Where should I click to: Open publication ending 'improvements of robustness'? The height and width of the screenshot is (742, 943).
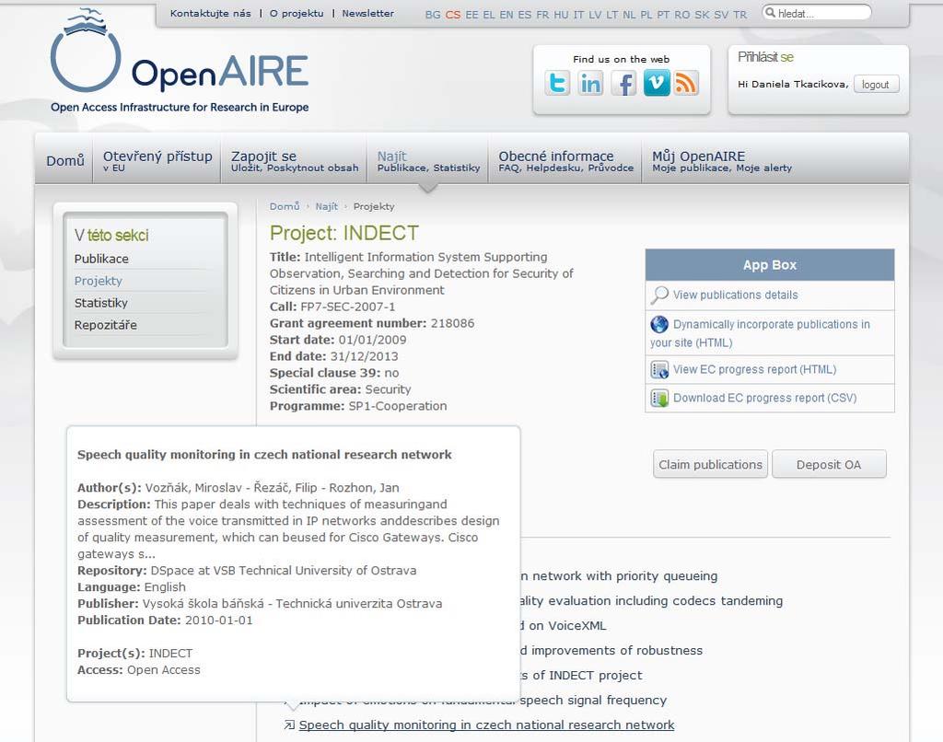611,651
